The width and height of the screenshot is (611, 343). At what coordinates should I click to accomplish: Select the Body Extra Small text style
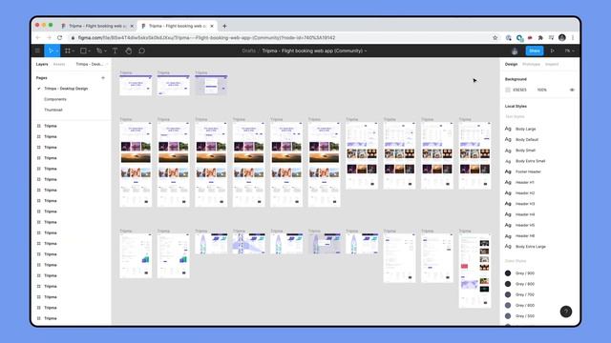530,161
